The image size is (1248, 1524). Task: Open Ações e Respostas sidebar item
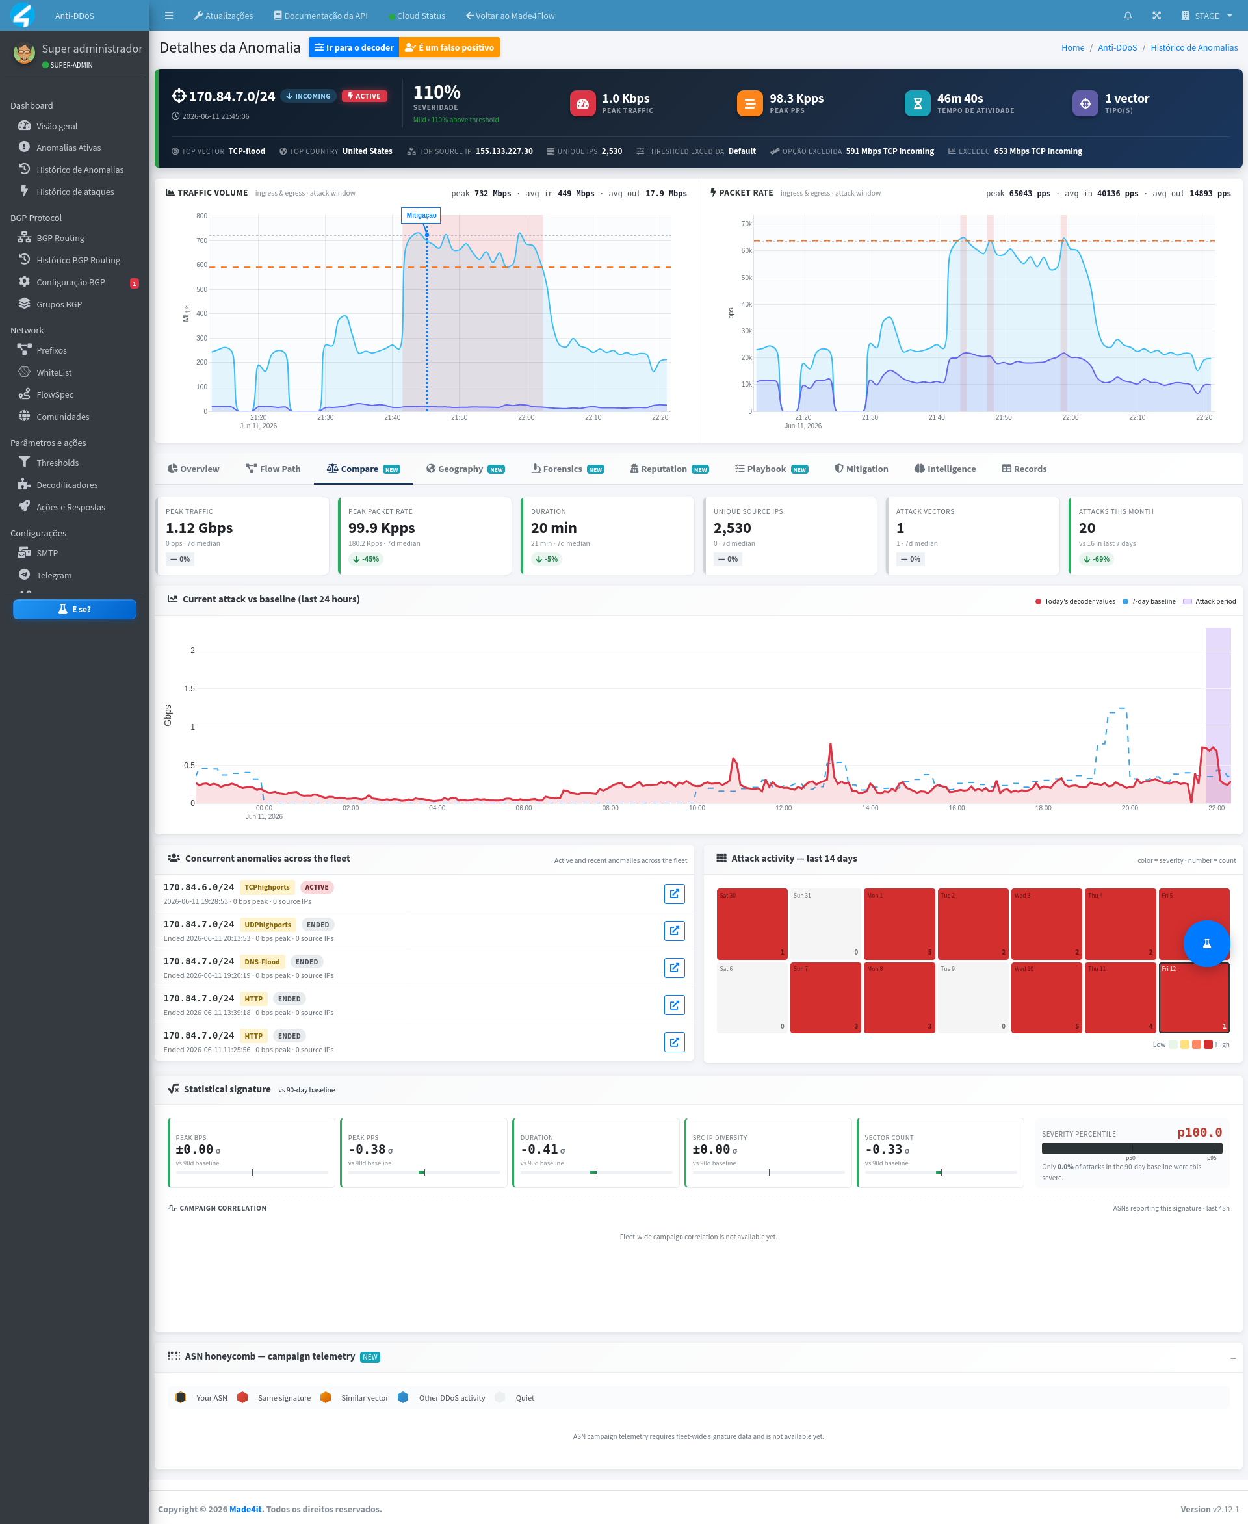point(75,507)
